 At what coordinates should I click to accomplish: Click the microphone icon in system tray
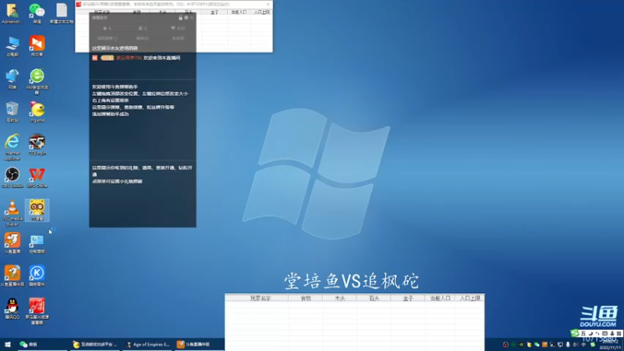(568, 345)
